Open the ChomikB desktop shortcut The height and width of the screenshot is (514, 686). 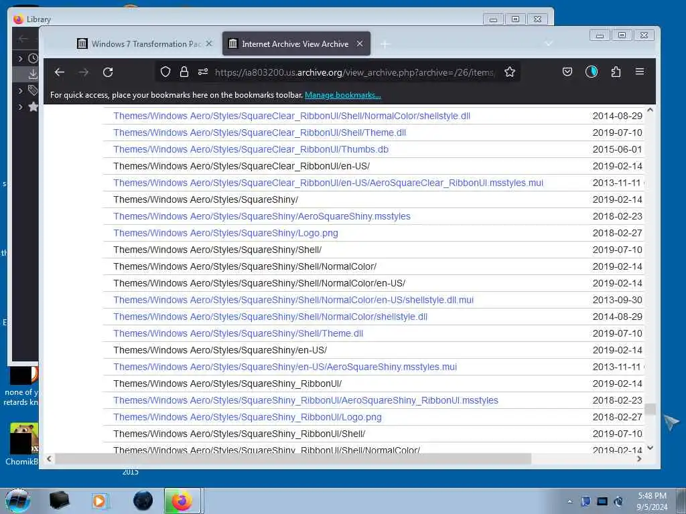coord(22,444)
